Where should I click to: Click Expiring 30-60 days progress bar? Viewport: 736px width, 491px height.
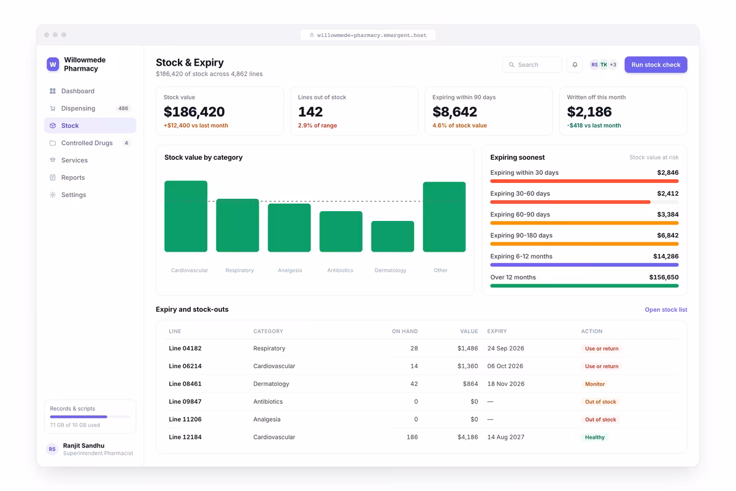(585, 202)
